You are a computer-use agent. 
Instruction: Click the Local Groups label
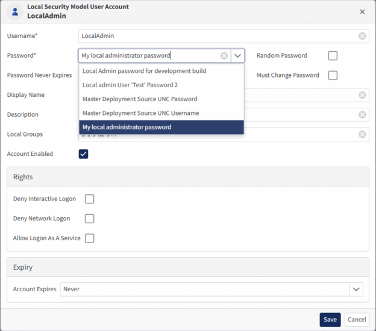coord(25,134)
